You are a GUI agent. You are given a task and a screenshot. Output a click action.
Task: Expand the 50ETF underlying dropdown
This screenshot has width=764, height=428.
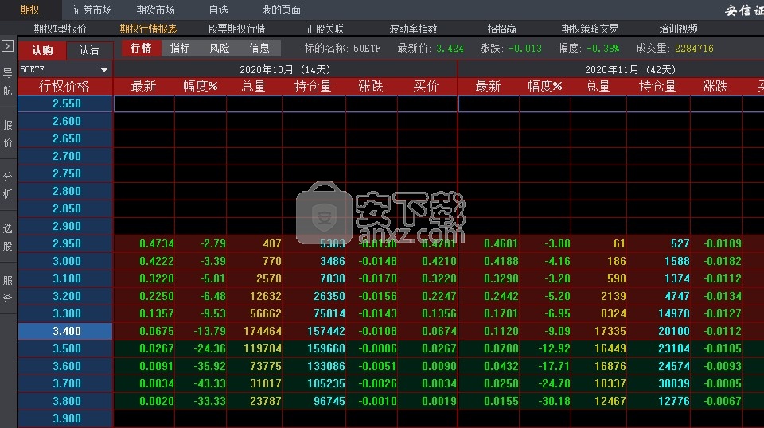[x=103, y=69]
